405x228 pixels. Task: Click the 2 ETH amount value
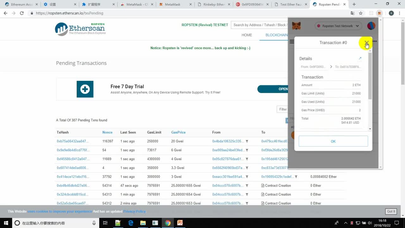point(356,85)
